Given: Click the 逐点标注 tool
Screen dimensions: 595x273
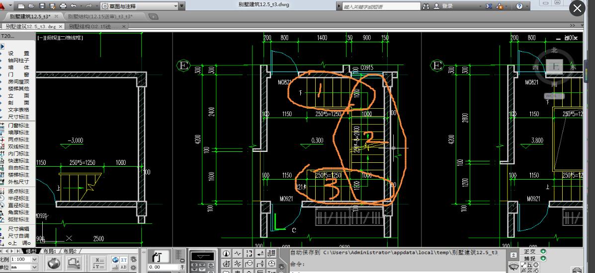Looking at the screenshot, I should click(18, 192).
